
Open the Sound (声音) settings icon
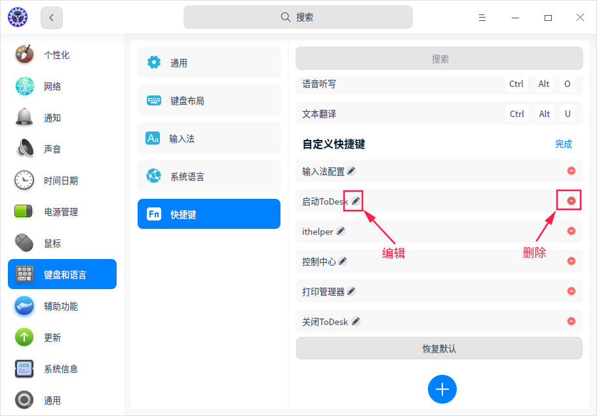point(24,148)
